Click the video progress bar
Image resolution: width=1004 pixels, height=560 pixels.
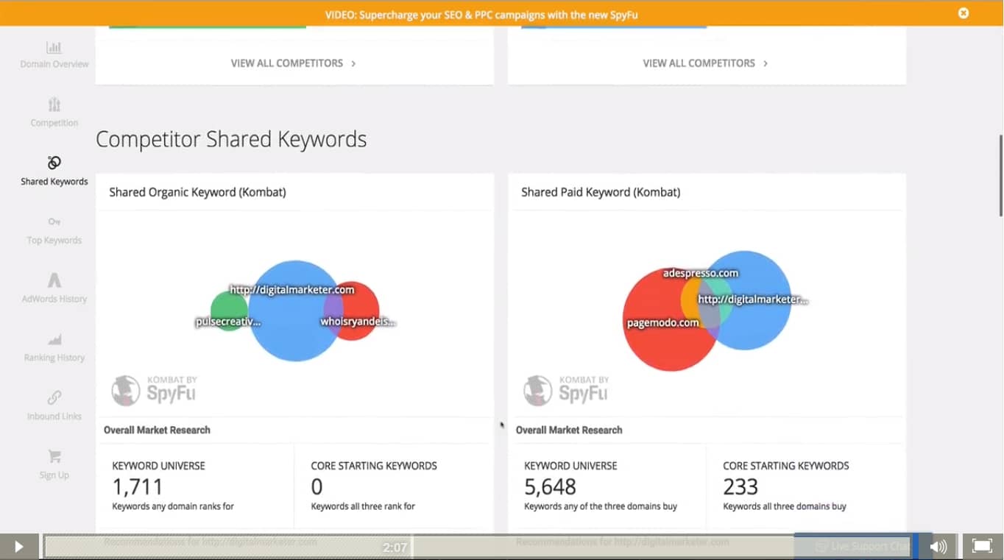478,547
